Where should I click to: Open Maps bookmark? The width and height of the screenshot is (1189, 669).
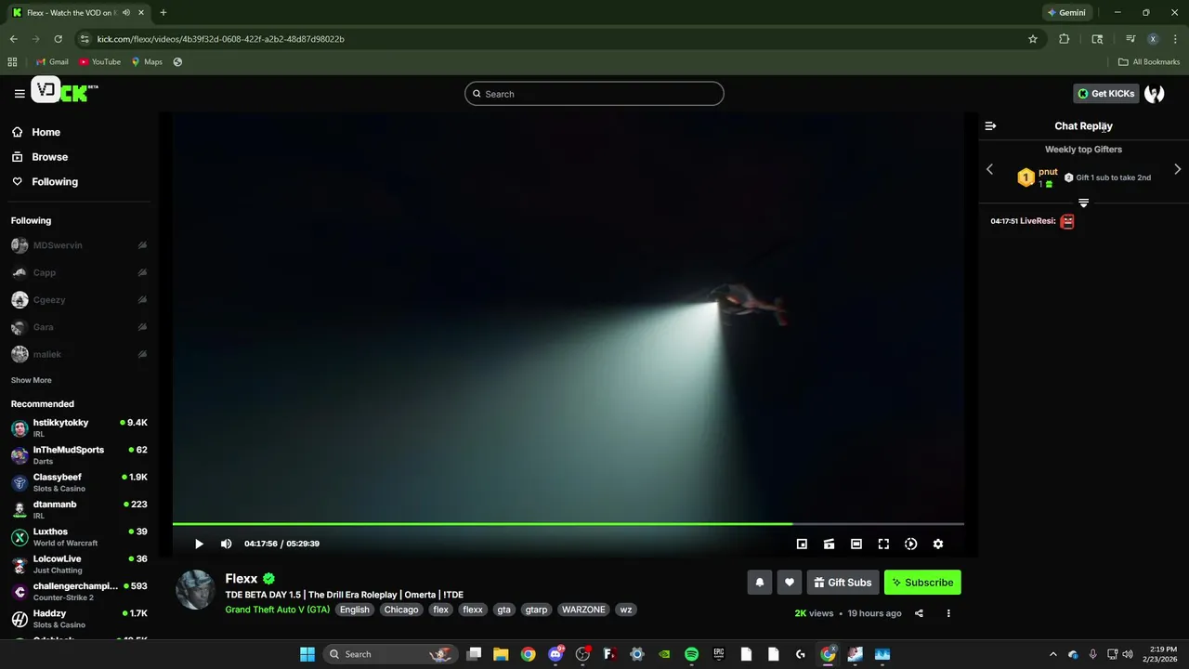(147, 62)
